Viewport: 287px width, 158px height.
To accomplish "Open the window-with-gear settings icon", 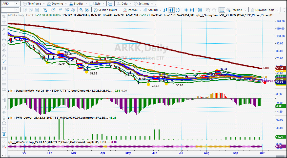I will click(x=87, y=10).
